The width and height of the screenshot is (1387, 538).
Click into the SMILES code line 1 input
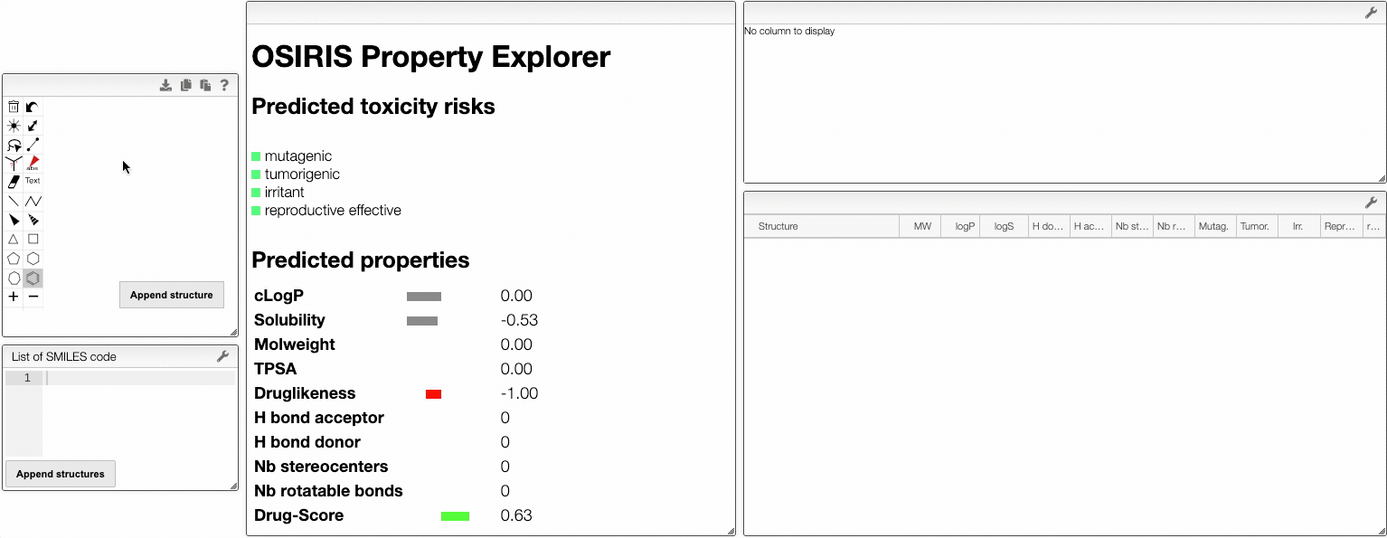[x=140, y=378]
